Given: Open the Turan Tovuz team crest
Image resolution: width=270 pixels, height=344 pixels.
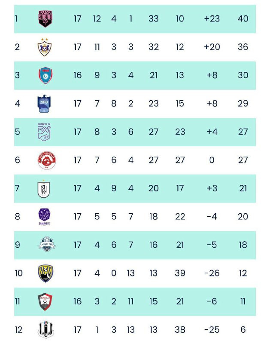Looking at the screenshot, I should click(x=46, y=76).
